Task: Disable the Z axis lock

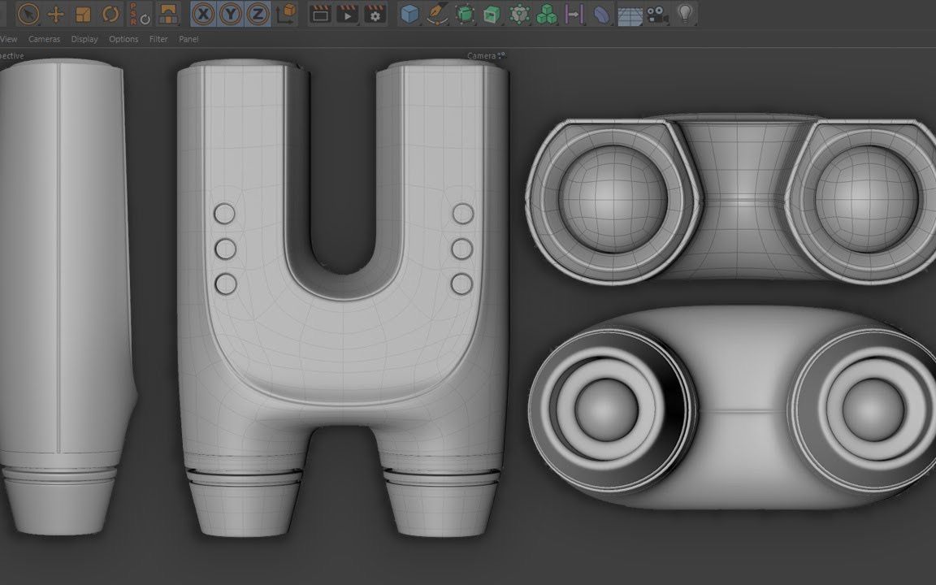Action: pyautogui.click(x=258, y=14)
